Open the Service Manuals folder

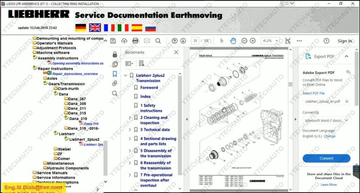pos(52,173)
